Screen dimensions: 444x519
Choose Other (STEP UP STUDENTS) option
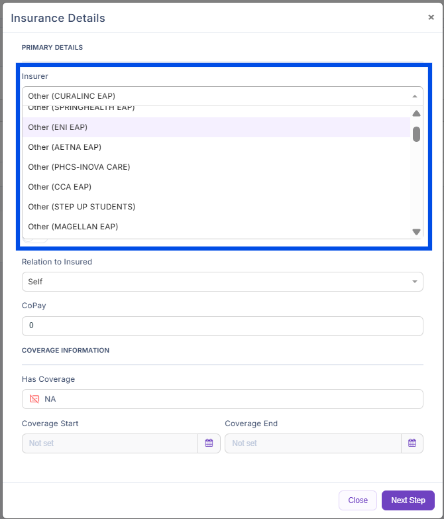tap(216, 207)
